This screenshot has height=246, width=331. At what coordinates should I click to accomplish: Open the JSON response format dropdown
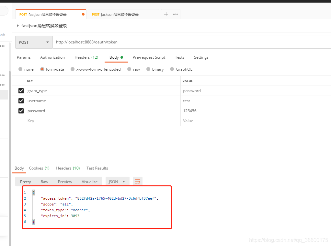tap(117, 182)
